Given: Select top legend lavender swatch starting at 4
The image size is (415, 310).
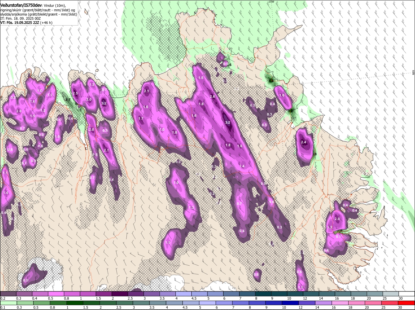Looking at the screenshot, I should point(183,293).
